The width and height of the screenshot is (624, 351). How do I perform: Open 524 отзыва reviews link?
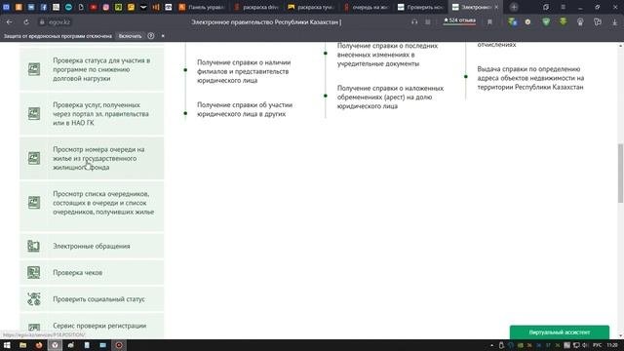[459, 20]
